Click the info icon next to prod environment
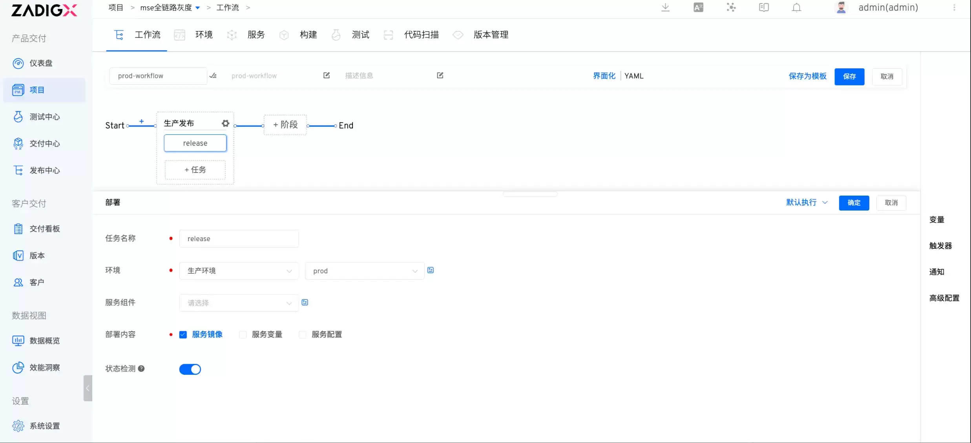Image resolution: width=971 pixels, height=443 pixels. coord(431,270)
